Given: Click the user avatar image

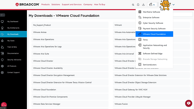Looking at the screenshot, I should pos(165,5).
